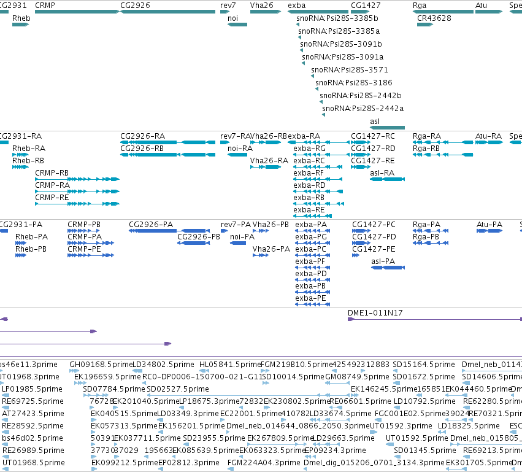Open the GH09168.5prime EST label

(x=101, y=365)
